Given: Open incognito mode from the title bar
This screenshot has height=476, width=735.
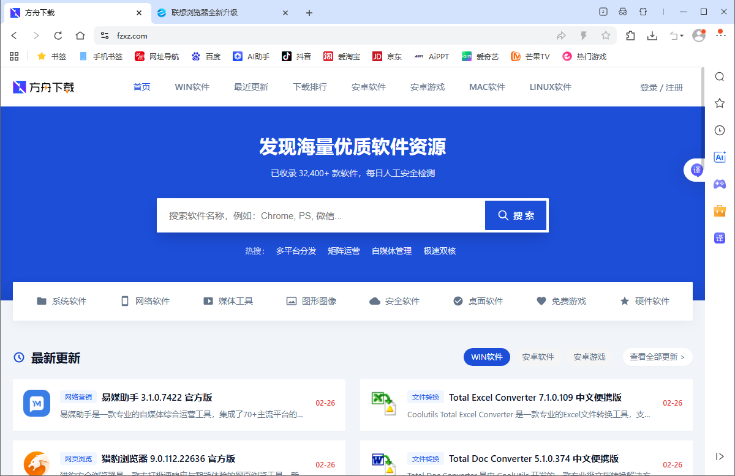Looking at the screenshot, I should click(x=622, y=12).
